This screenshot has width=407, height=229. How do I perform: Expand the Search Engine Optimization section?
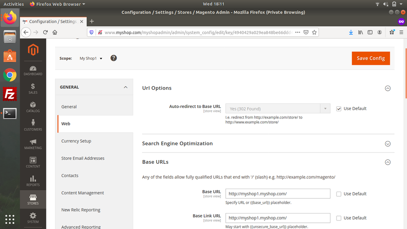(x=387, y=143)
